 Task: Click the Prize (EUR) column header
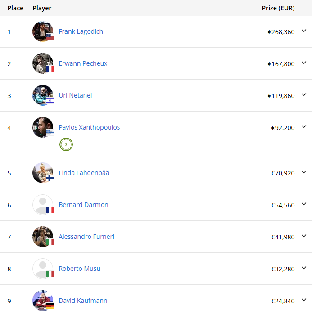click(x=278, y=8)
